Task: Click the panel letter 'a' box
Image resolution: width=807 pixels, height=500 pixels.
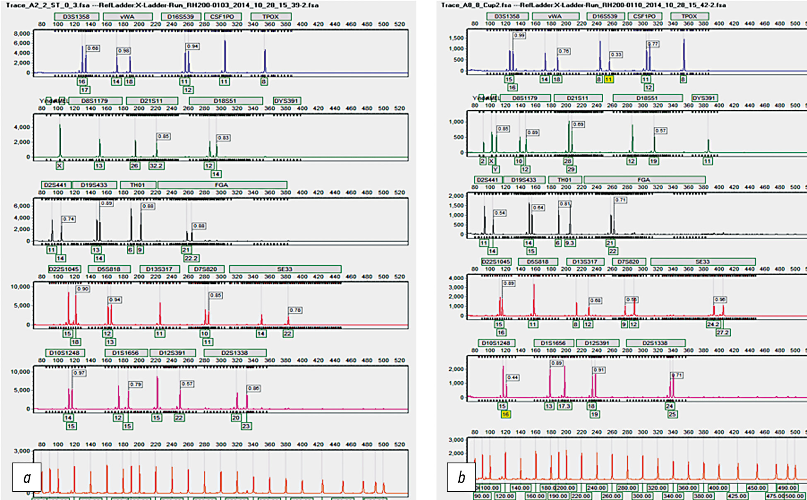Action: [27, 477]
